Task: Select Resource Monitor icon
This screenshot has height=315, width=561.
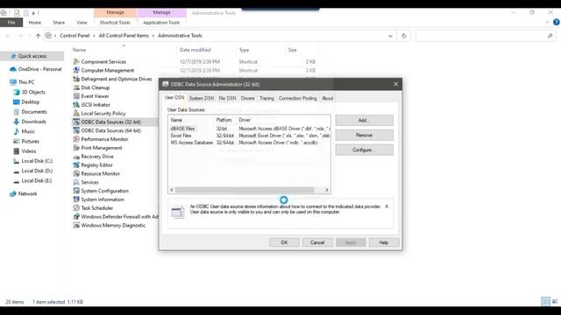Action: point(76,173)
